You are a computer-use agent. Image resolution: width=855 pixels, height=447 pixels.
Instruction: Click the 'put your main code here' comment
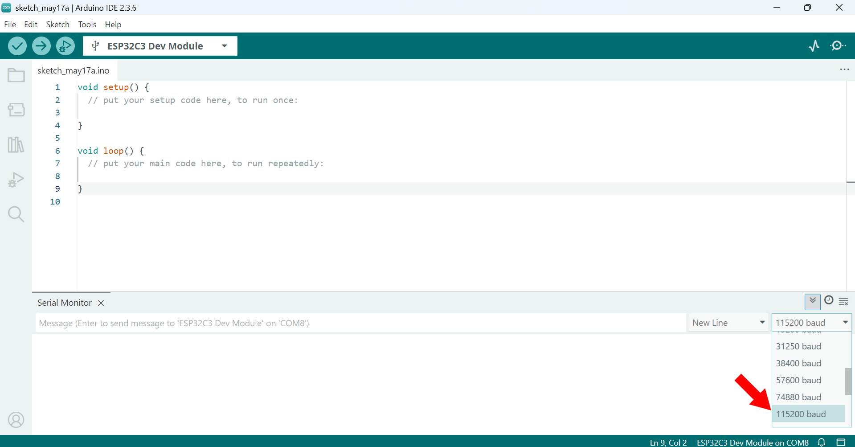(x=206, y=164)
